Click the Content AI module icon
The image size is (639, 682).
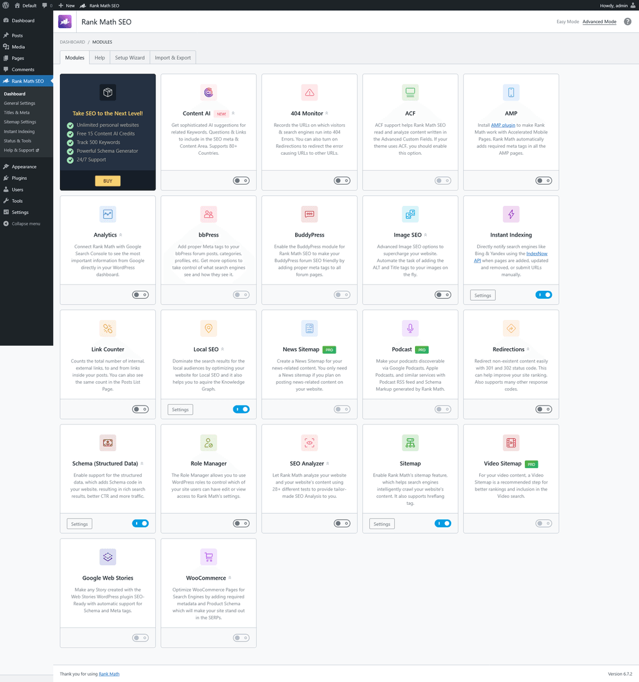[x=208, y=92]
